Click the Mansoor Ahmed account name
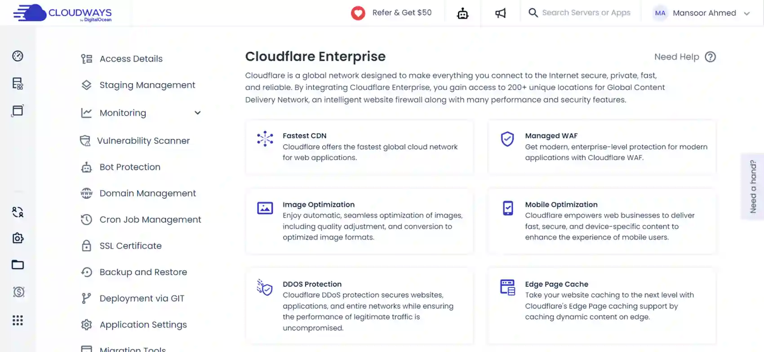This screenshot has width=764, height=352. 704,13
